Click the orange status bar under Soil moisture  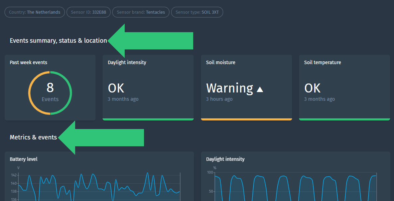(x=246, y=119)
